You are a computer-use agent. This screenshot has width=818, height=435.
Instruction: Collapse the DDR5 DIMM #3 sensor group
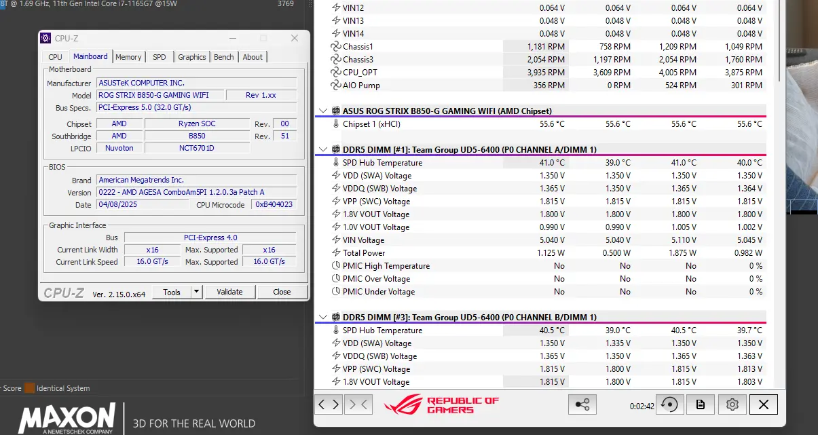pos(323,317)
